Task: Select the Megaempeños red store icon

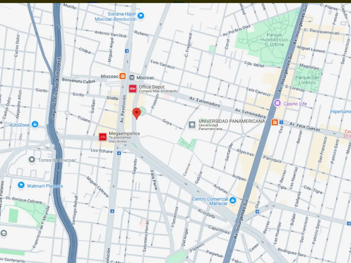Action: (x=103, y=137)
